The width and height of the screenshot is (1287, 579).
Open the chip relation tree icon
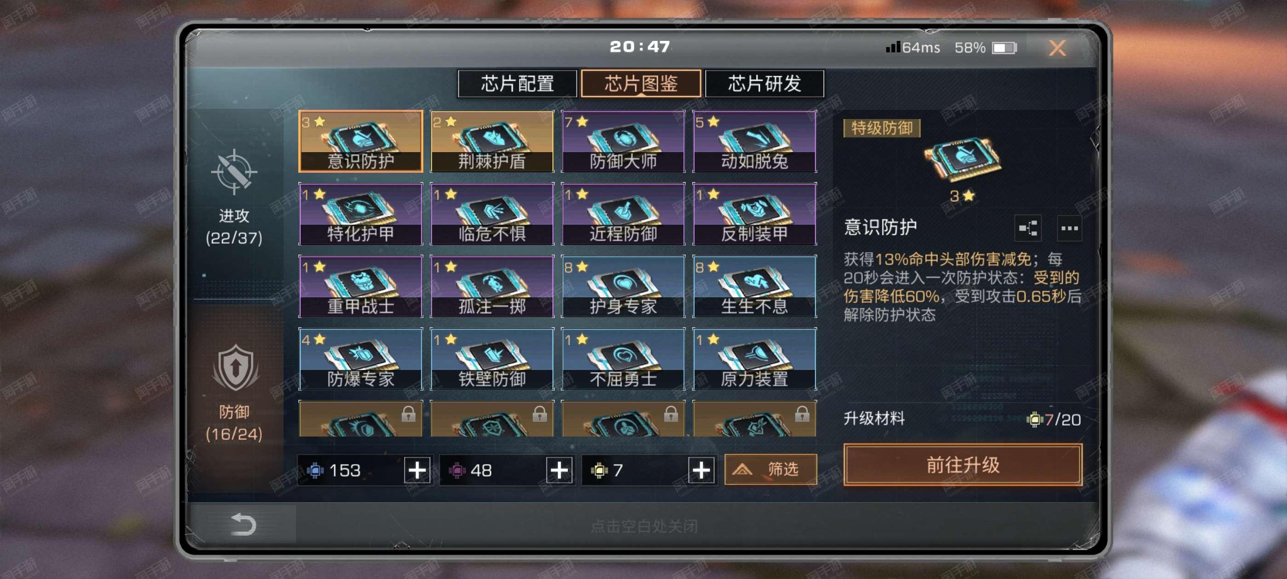pos(1028,228)
